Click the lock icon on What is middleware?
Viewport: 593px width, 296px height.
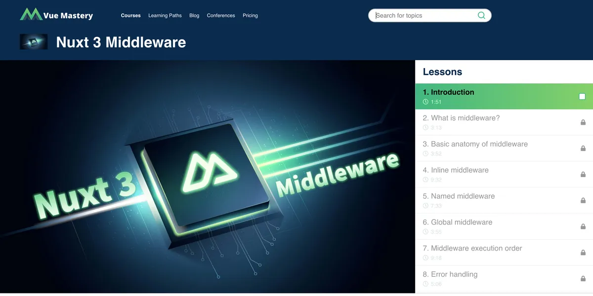tap(583, 122)
